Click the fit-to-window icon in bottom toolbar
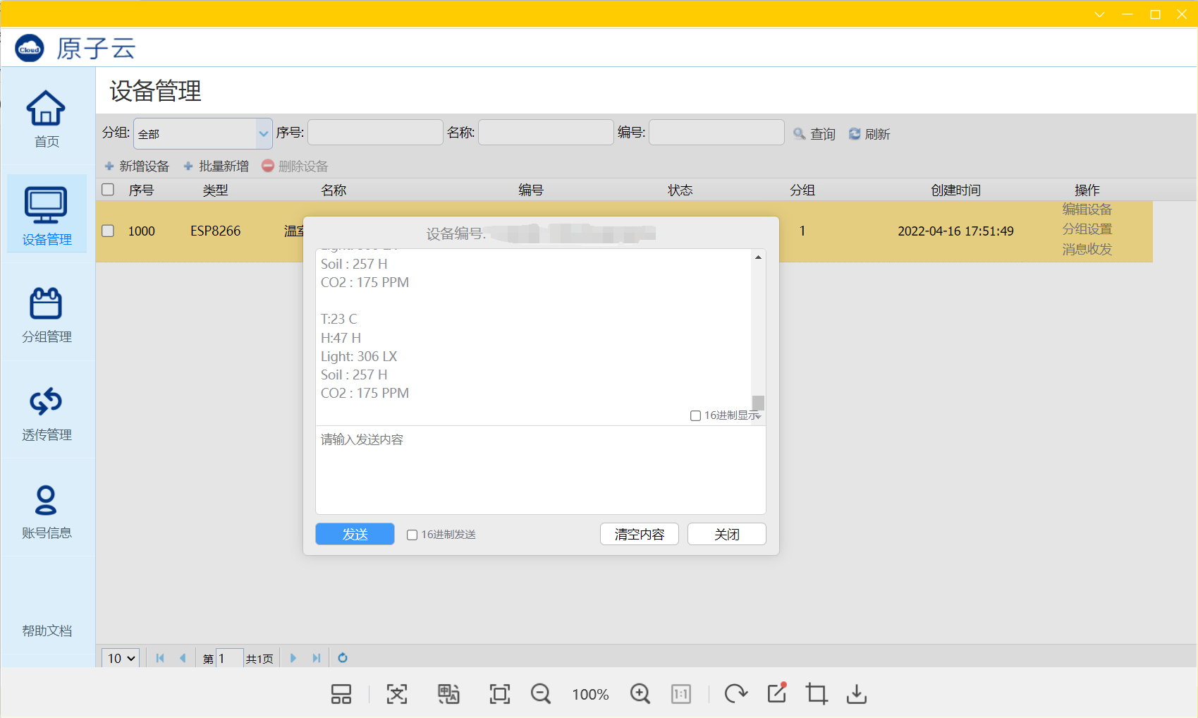 tap(500, 694)
